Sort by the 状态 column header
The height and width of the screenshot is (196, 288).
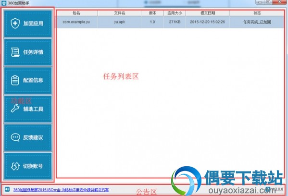point(257,13)
